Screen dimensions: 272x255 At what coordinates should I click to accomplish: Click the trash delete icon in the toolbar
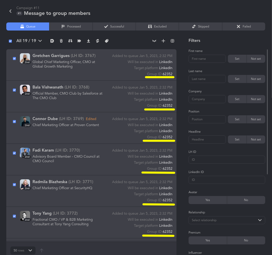[61, 41]
